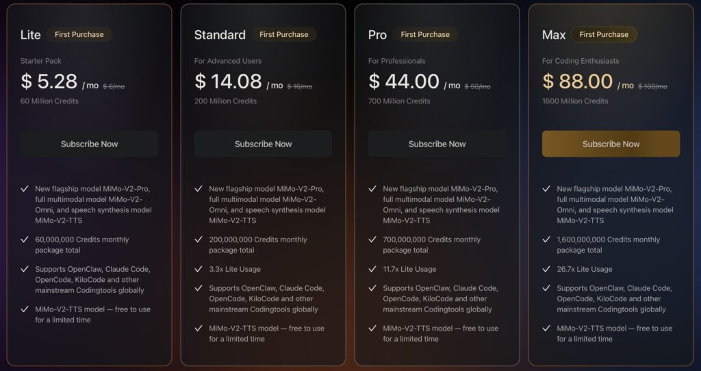Click the checkmark beside Lite 60,000,000 Credits
Image resolution: width=701 pixels, height=371 pixels.
point(25,240)
